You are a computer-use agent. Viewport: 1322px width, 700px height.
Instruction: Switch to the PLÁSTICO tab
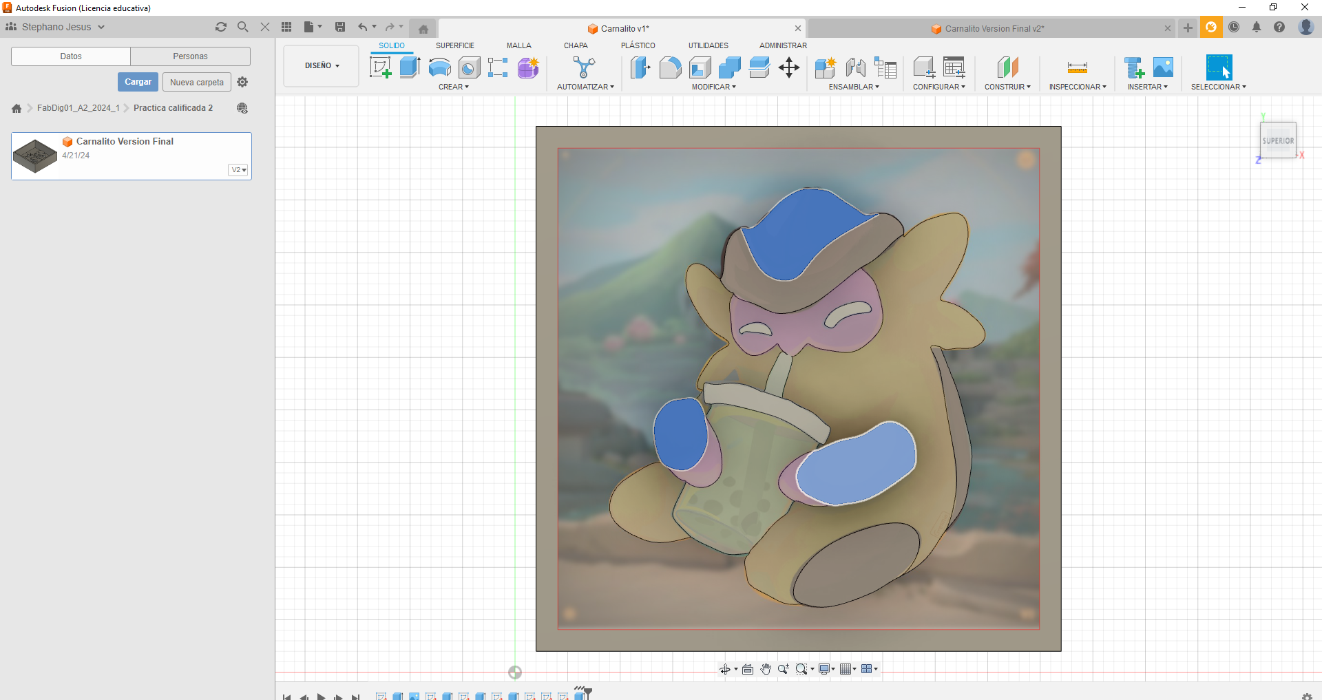[638, 45]
